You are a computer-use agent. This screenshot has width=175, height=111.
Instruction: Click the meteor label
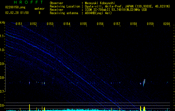tap(40, 9)
